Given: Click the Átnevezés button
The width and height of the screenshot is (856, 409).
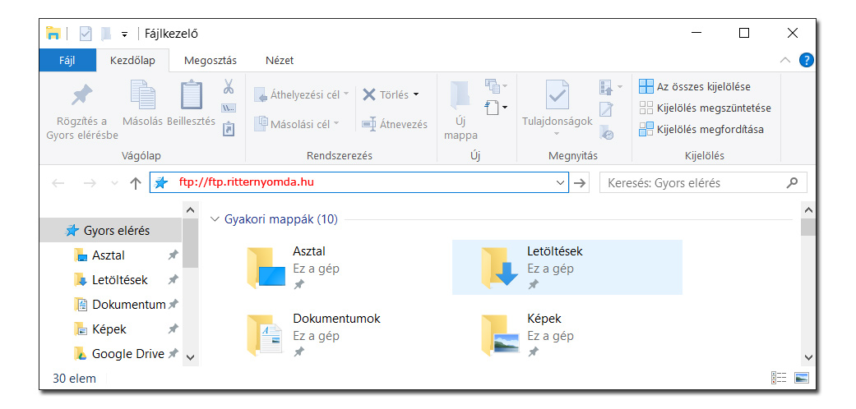Looking at the screenshot, I should pos(394,124).
